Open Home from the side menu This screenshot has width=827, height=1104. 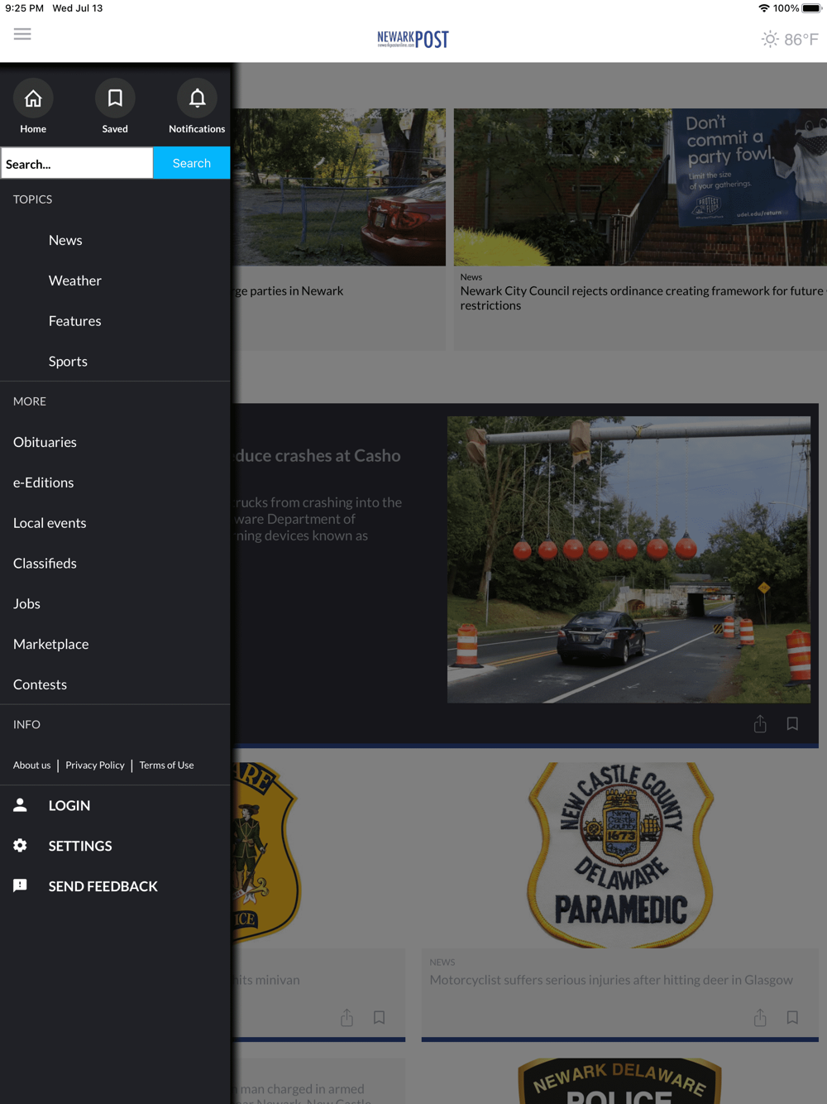[33, 107]
